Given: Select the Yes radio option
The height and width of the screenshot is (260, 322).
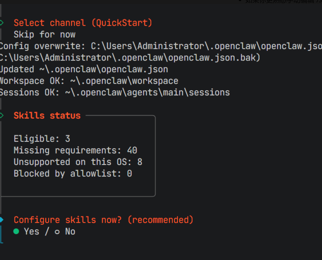Looking at the screenshot, I should pos(26,231).
